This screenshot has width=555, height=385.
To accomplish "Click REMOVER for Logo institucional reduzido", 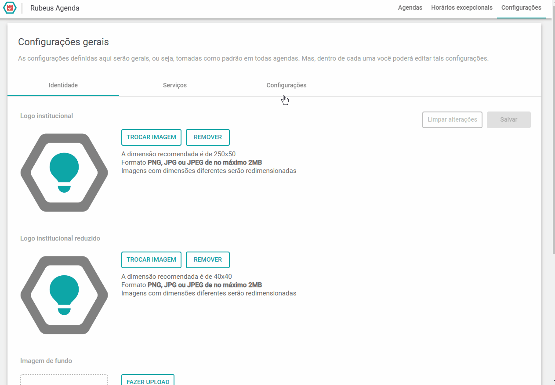I will click(208, 259).
